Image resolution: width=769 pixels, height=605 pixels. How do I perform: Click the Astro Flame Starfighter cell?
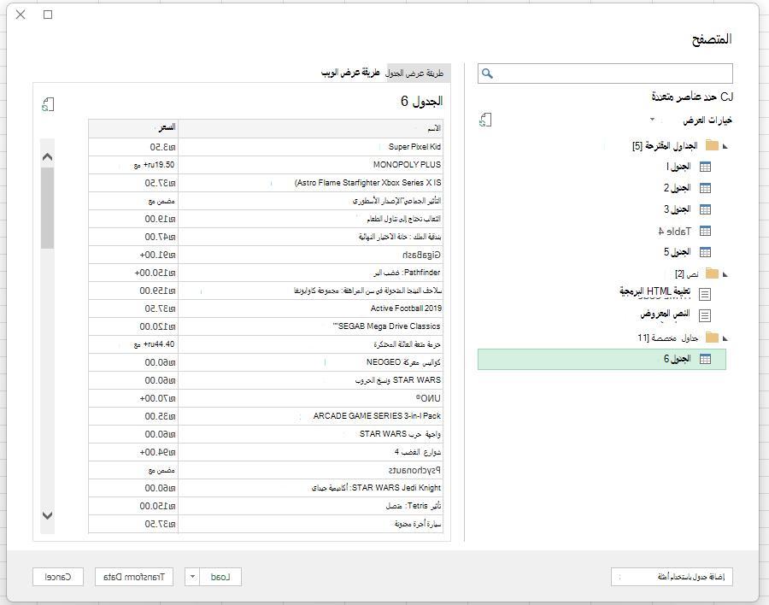coord(310,183)
